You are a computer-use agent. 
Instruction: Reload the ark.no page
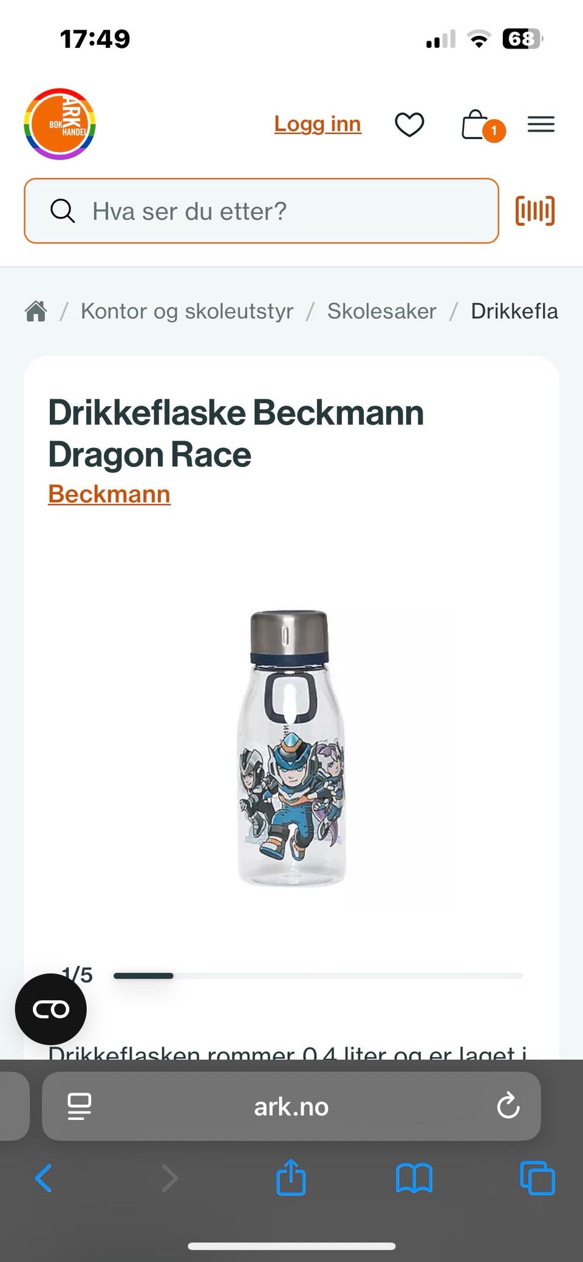click(508, 1106)
